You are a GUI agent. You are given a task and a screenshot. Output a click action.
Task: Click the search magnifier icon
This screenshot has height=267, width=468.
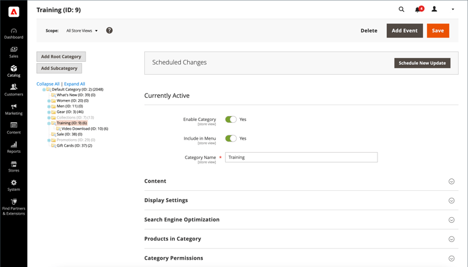(x=401, y=9)
